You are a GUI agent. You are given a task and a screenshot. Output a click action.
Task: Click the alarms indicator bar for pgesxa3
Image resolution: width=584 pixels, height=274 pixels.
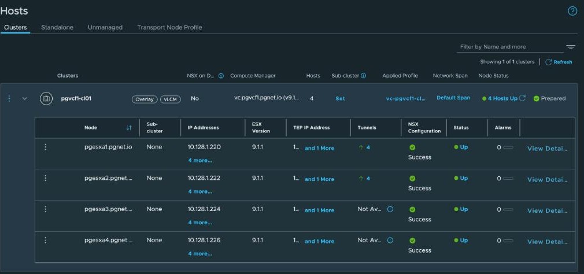pos(508,210)
